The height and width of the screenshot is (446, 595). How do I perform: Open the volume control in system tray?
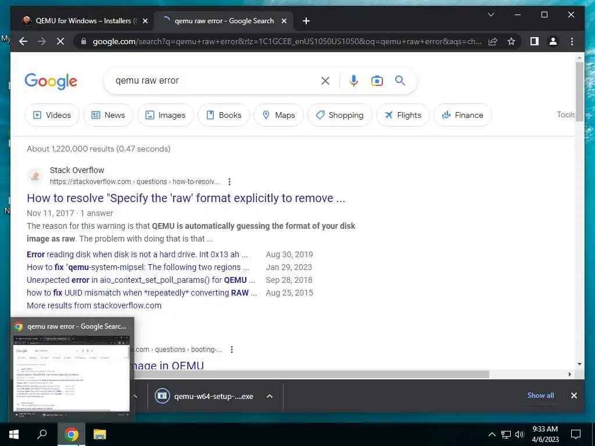click(x=519, y=434)
